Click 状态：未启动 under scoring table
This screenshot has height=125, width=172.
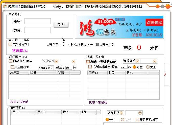[19, 102]
